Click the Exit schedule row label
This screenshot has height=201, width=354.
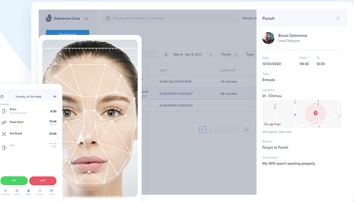(x=12, y=145)
